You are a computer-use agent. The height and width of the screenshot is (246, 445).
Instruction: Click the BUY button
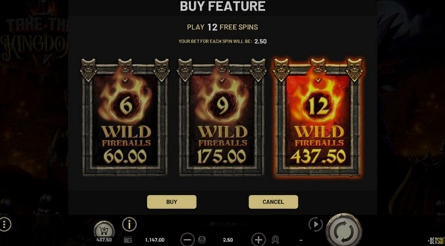[172, 202]
